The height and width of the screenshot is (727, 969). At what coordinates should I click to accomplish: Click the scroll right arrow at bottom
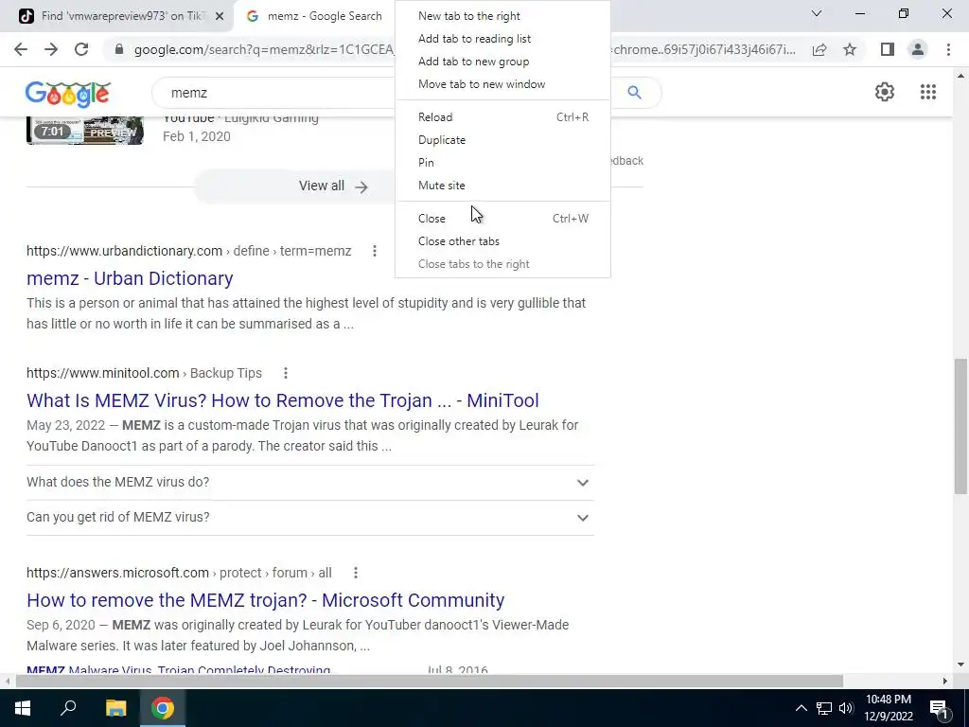944,682
